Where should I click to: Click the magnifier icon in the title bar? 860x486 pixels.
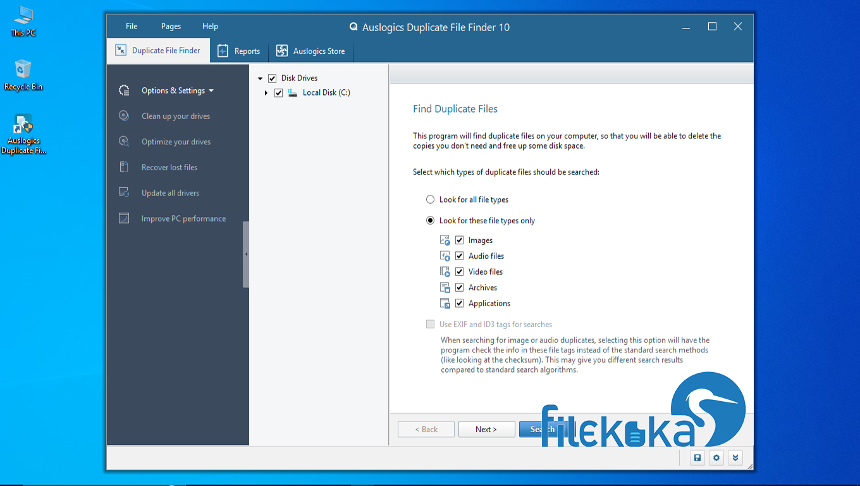coord(353,27)
